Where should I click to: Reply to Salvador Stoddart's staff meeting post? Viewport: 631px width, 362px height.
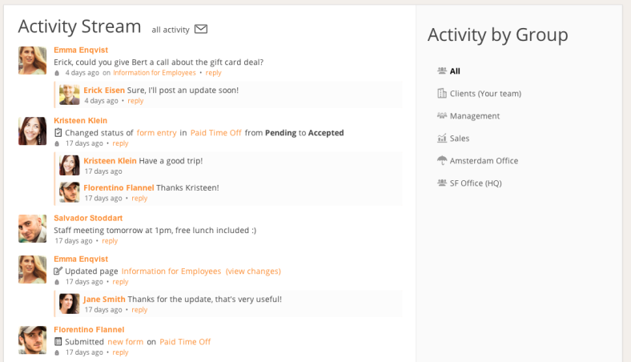pos(110,241)
